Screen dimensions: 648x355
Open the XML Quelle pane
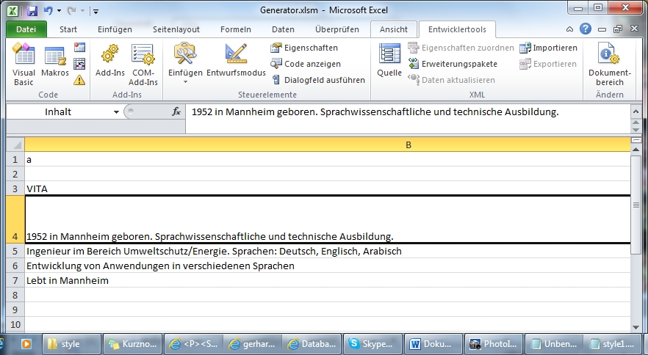389,64
